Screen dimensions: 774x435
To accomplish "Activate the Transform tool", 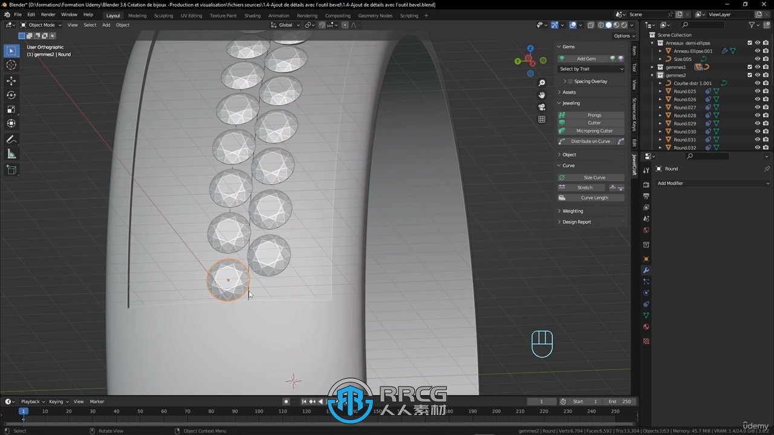I will tap(11, 124).
